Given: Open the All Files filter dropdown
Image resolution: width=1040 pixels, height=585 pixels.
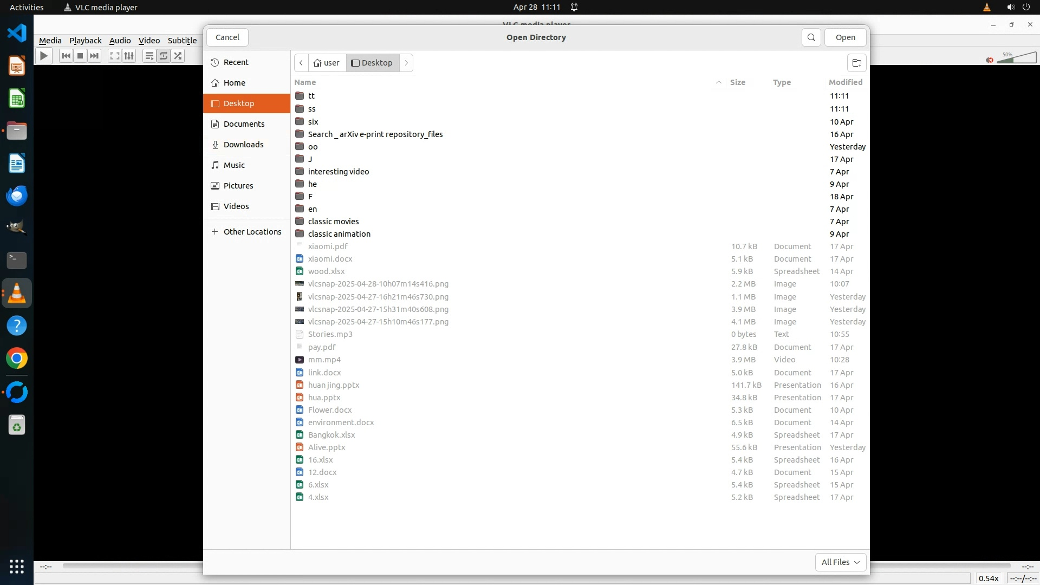Looking at the screenshot, I should point(840,562).
